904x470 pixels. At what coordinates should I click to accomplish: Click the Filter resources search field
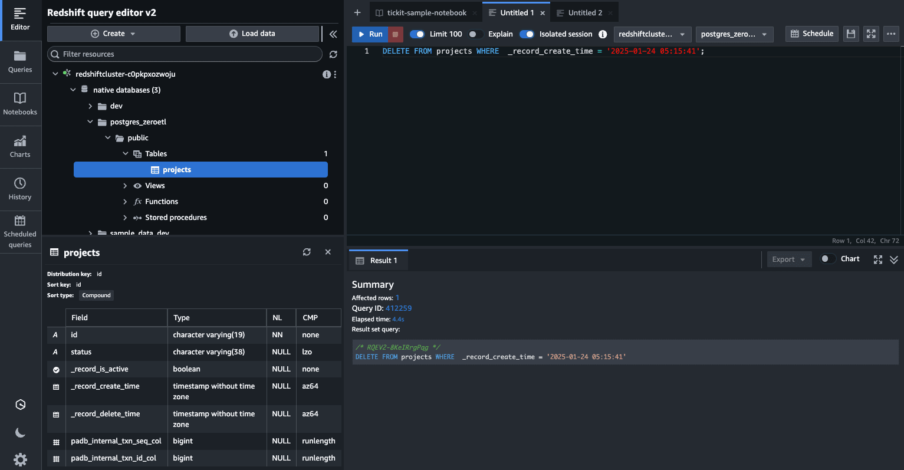[x=185, y=54]
